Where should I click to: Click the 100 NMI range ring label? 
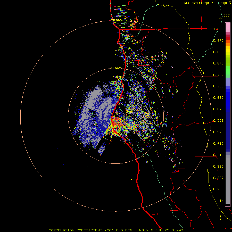116,20
